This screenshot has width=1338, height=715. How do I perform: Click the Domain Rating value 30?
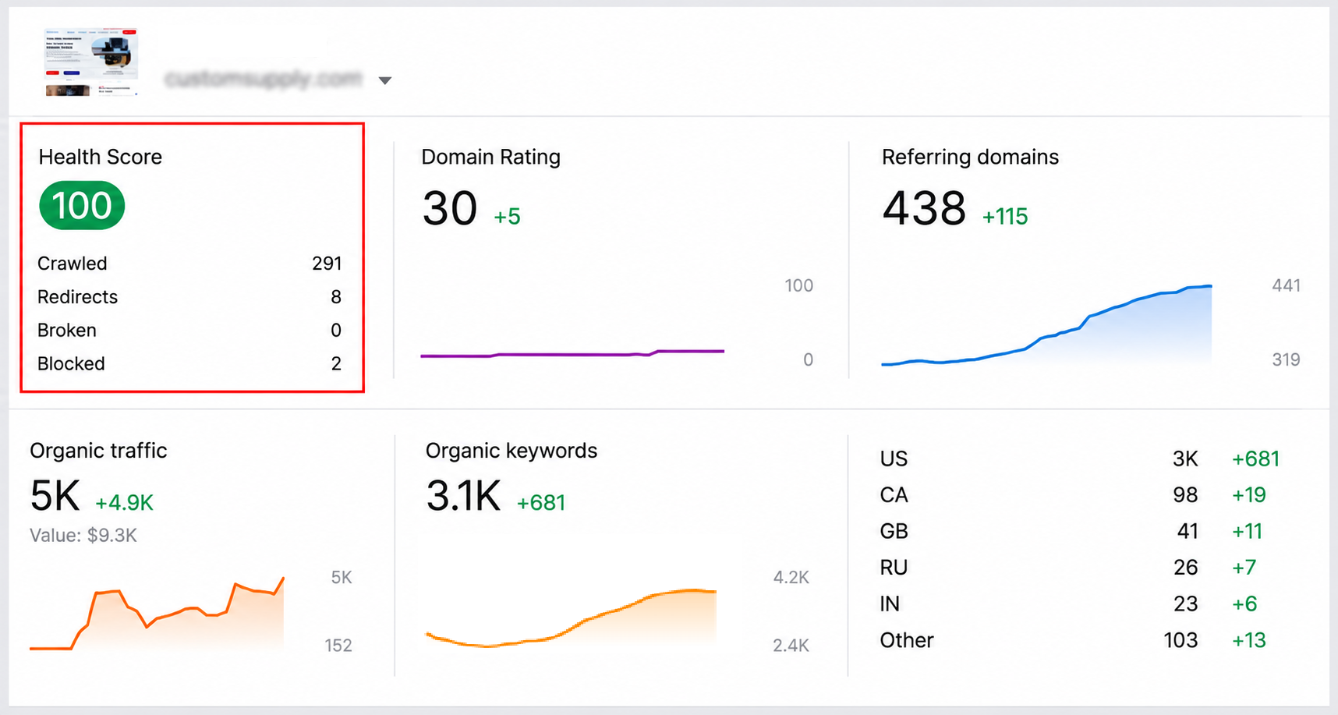pos(450,208)
